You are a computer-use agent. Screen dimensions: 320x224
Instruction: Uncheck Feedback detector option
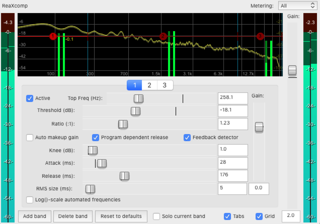click(187, 137)
